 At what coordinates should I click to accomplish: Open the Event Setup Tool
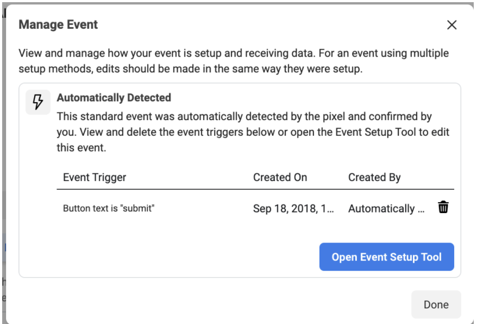(x=387, y=257)
